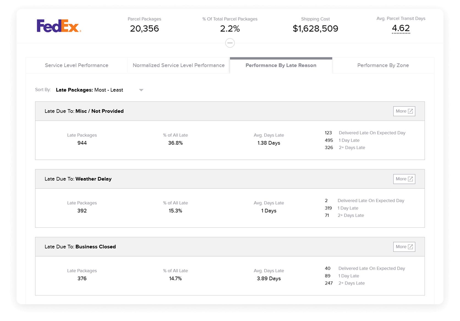
Task: Open the Service Level Performance tab
Action: click(76, 65)
